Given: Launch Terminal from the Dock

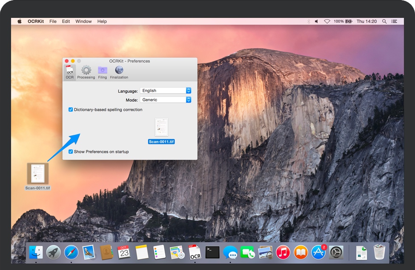Looking at the screenshot, I should (x=212, y=252).
